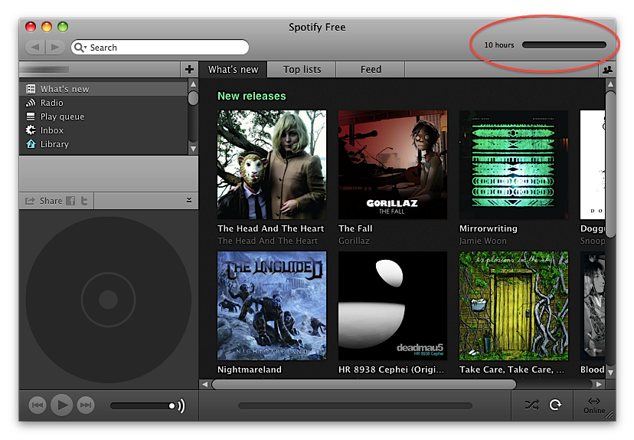Click the Doggumentary album cover

(593, 165)
